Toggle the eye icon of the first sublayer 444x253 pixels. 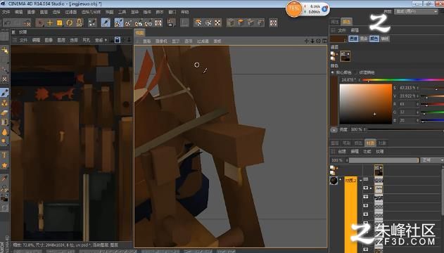366,188
